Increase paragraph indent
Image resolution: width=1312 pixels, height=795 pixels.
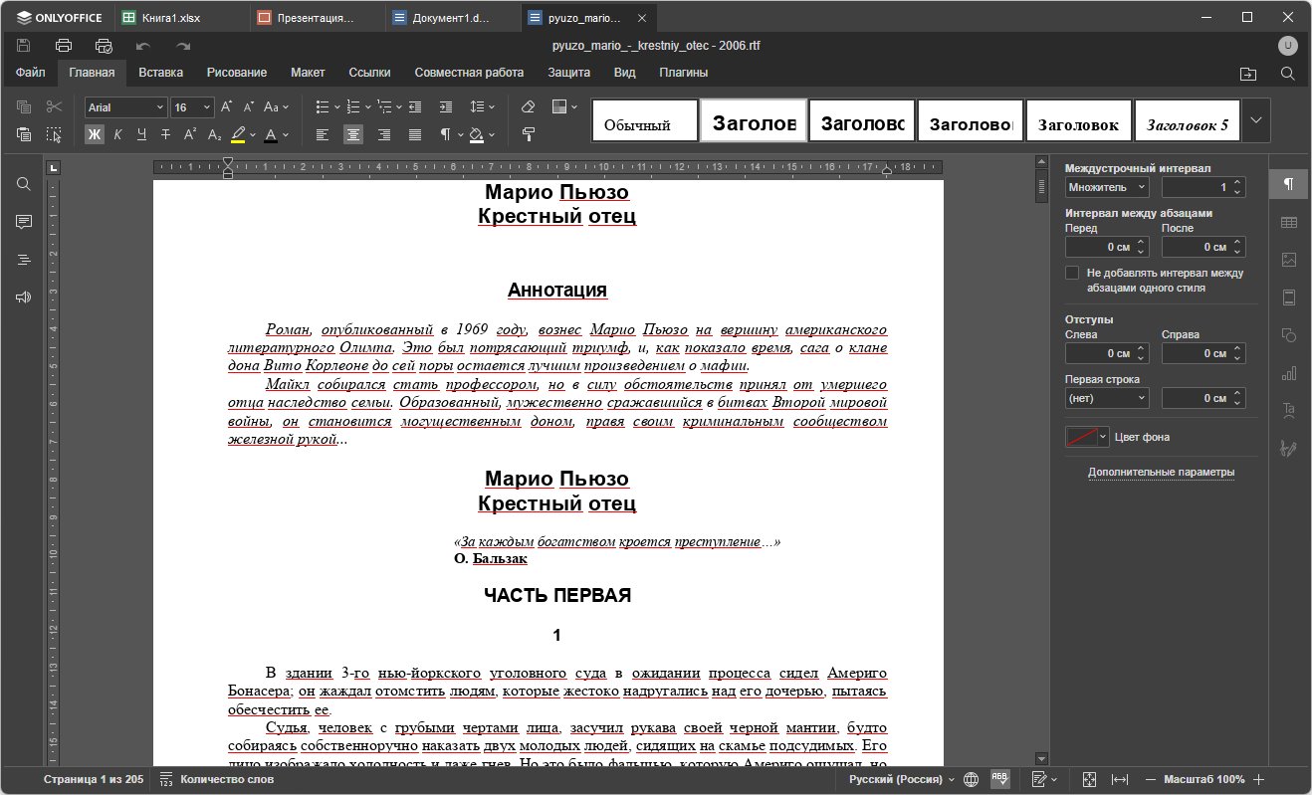click(446, 106)
